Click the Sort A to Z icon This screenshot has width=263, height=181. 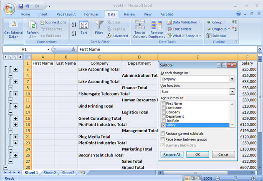tap(74, 25)
